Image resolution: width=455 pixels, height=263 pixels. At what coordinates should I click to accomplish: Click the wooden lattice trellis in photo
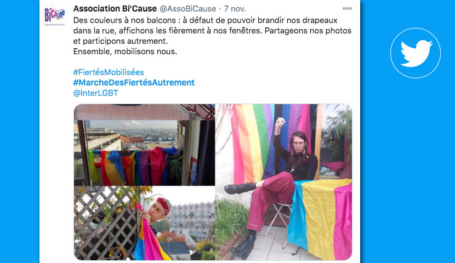[106, 222]
